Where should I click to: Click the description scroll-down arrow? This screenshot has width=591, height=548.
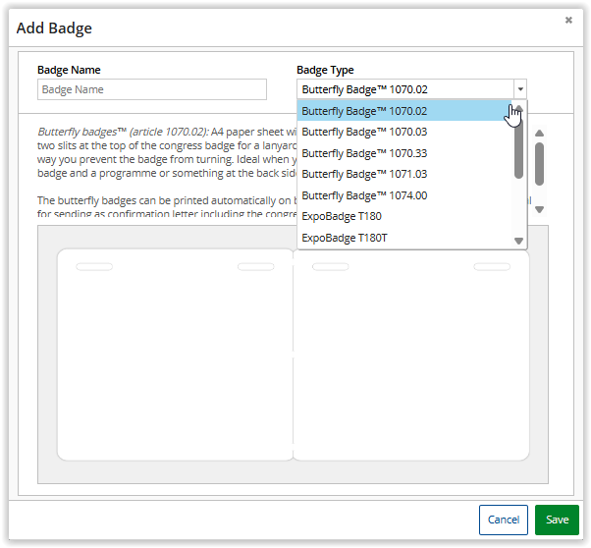tap(539, 209)
